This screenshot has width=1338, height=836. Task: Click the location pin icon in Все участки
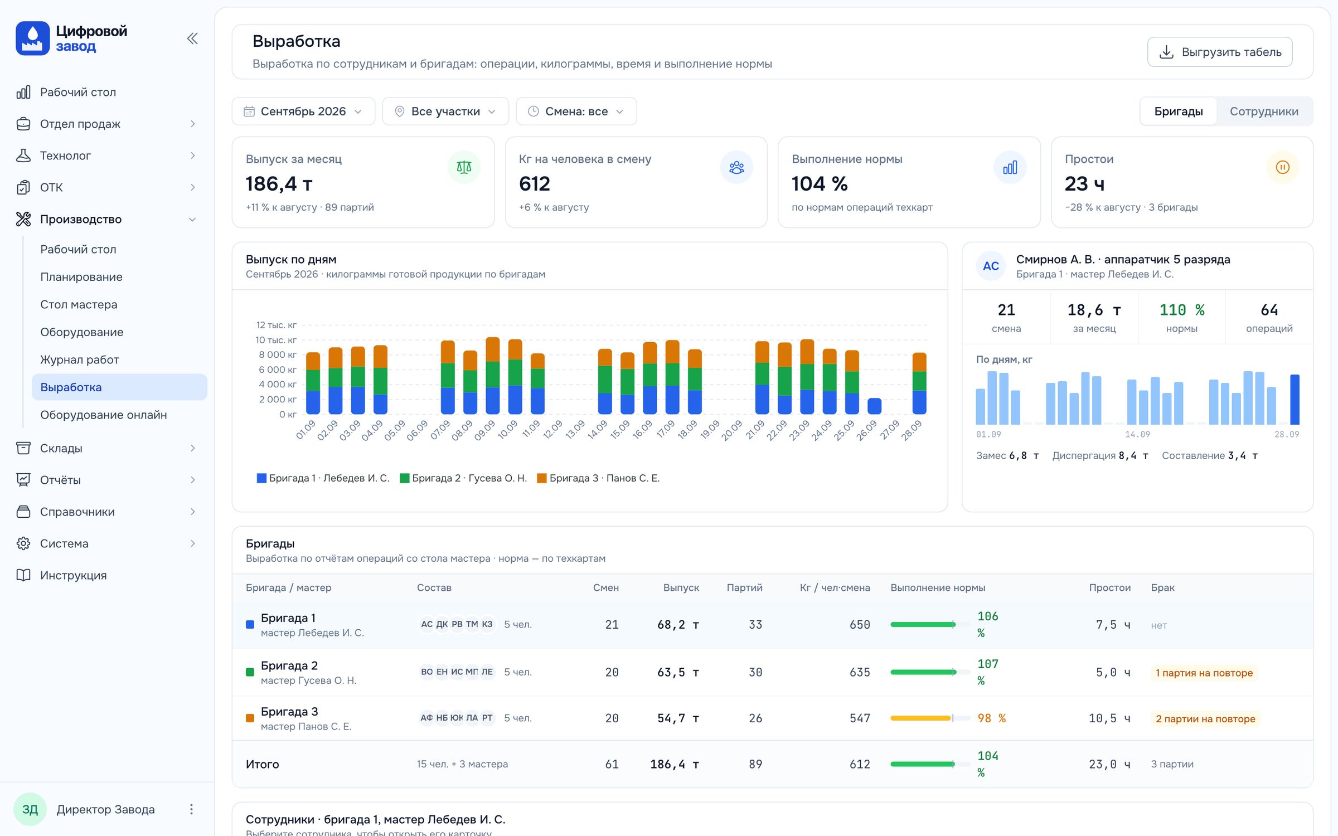400,111
